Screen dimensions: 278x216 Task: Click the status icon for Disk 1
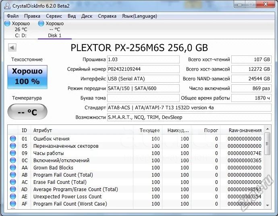pyautogui.click(x=41, y=23)
